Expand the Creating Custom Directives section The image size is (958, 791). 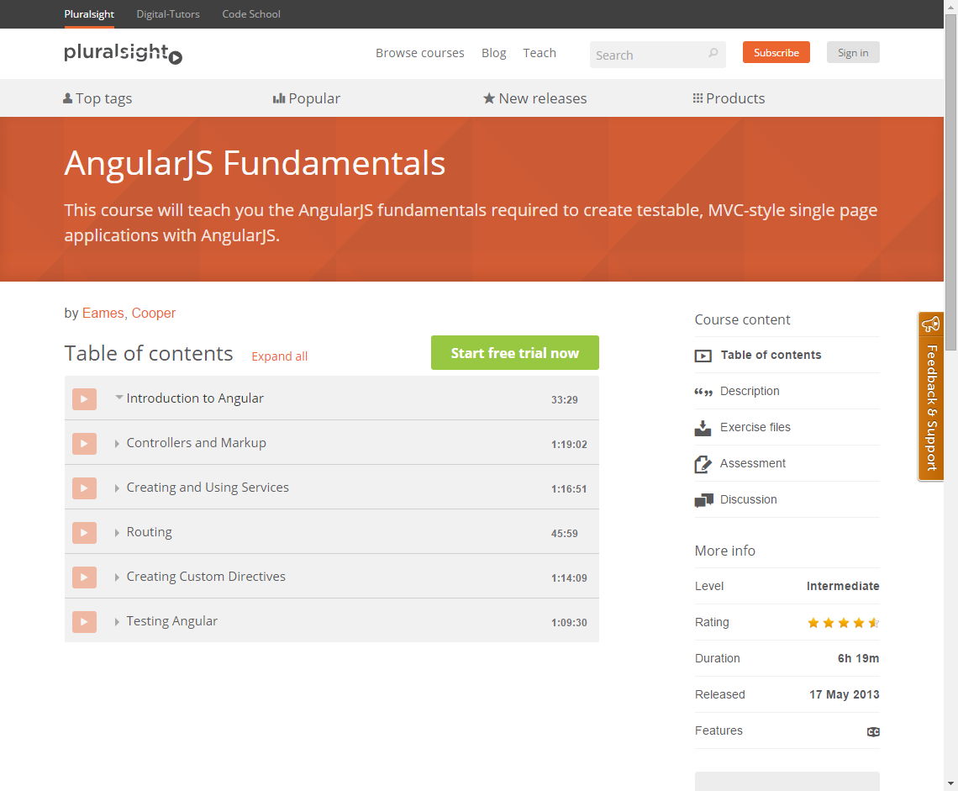point(117,577)
